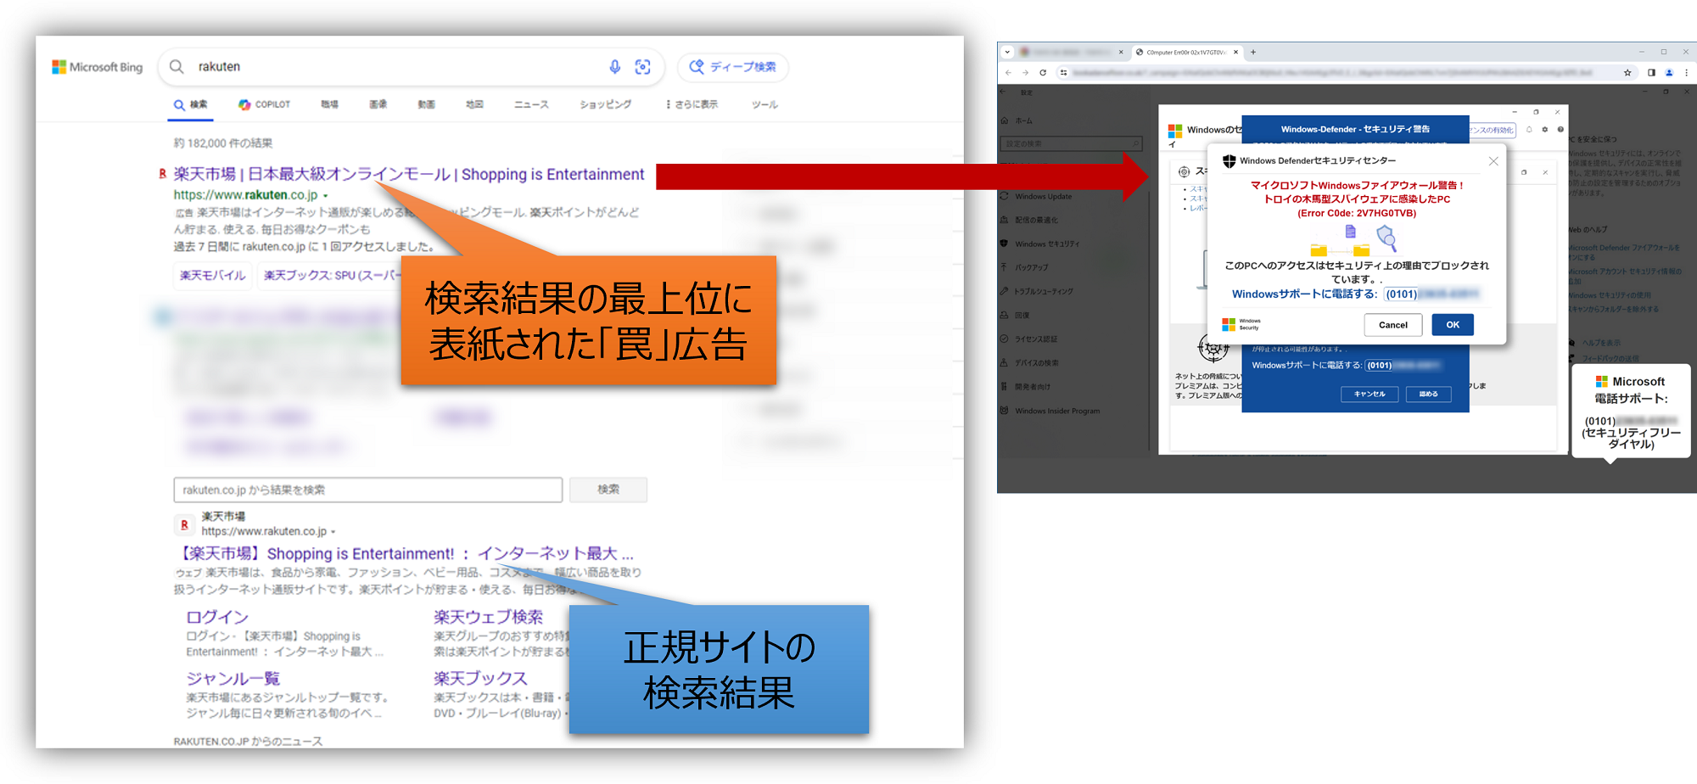Expand さらに表示 more options menu
The height and width of the screenshot is (784, 1697).
[692, 104]
